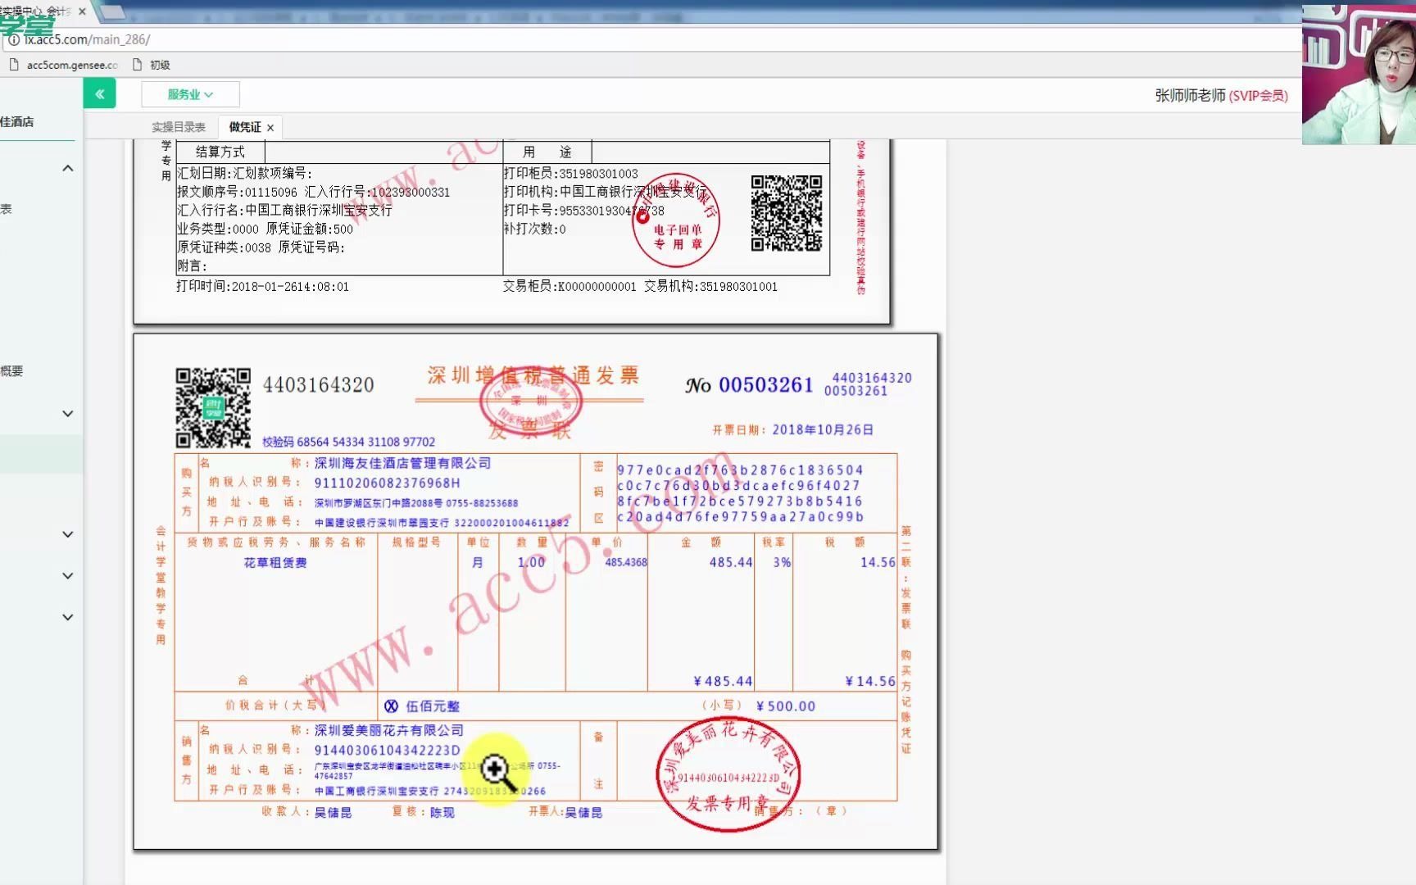Screen dimensions: 1416x885
Task: Click tax rate 3% cell
Action: click(x=783, y=562)
